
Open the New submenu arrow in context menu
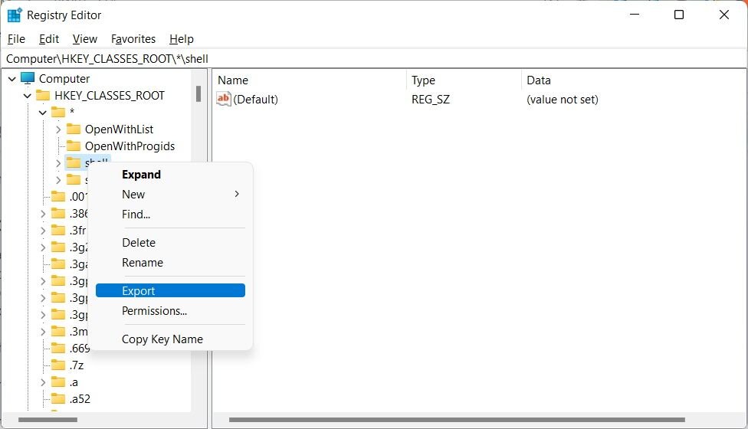coord(237,194)
